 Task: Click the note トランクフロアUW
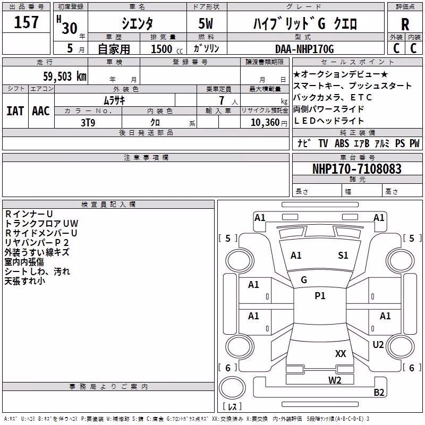point(41,223)
